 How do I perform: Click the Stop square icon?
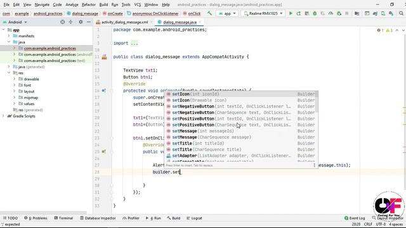[347, 13]
